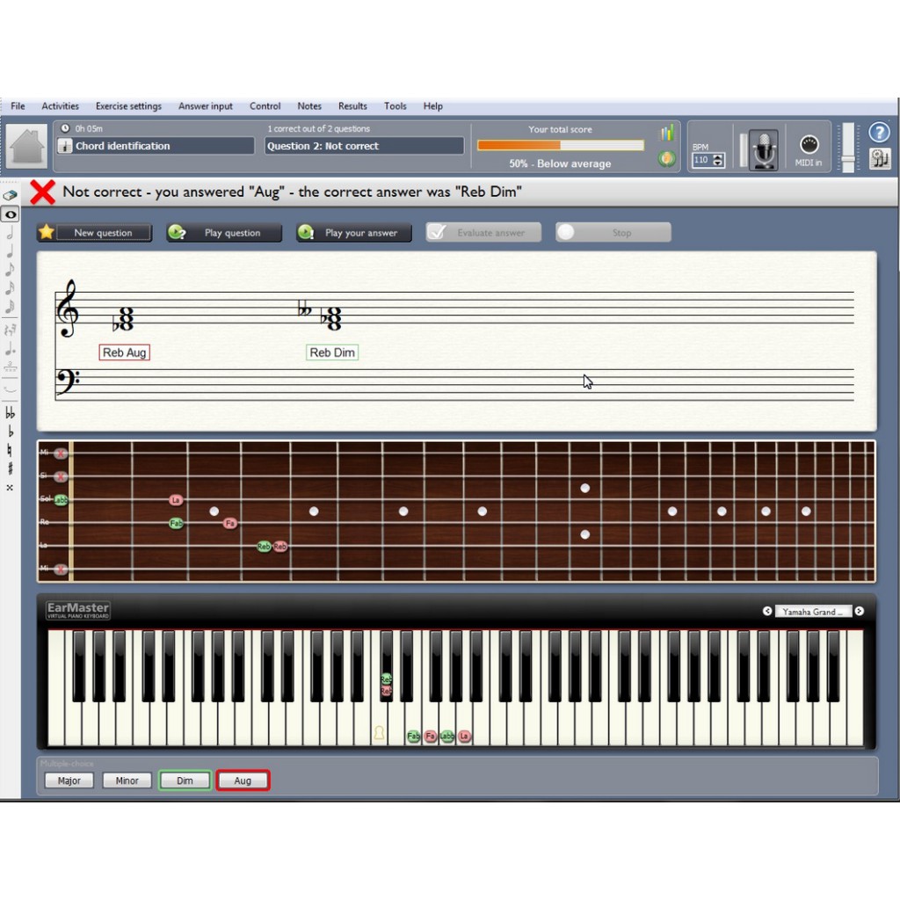This screenshot has width=900, height=900.
Task: Click the muted Si string marker
Action: pyautogui.click(x=61, y=476)
